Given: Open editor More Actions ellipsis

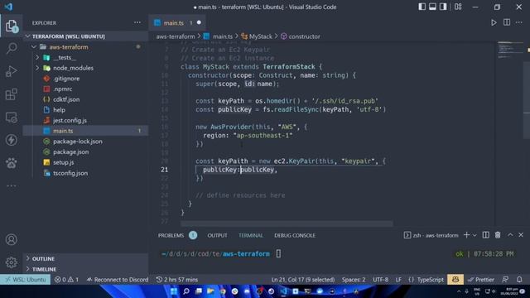Looking at the screenshot, I should (519, 22).
